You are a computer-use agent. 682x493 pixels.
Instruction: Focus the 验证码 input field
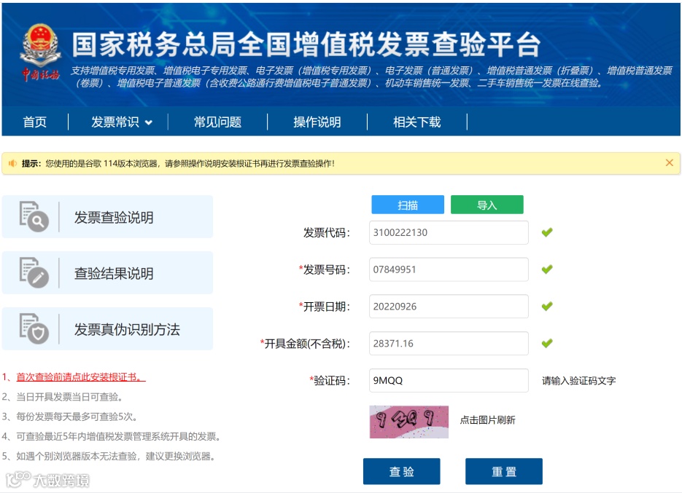449,381
